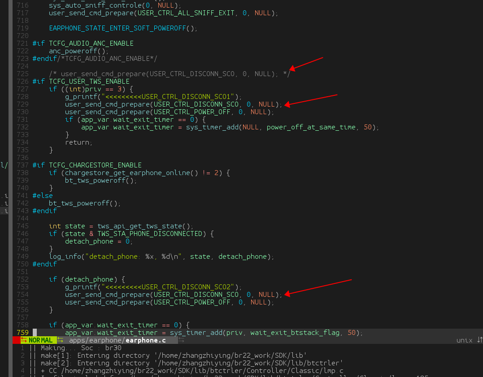Click the #if TCFG_CHARGESTORE_ENABLE directive
The image size is (483, 377).
point(87,165)
